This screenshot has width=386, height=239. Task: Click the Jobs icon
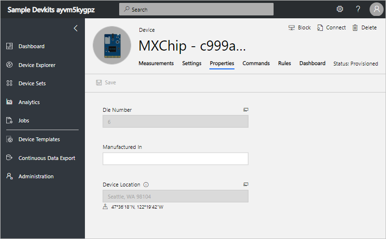coord(9,120)
